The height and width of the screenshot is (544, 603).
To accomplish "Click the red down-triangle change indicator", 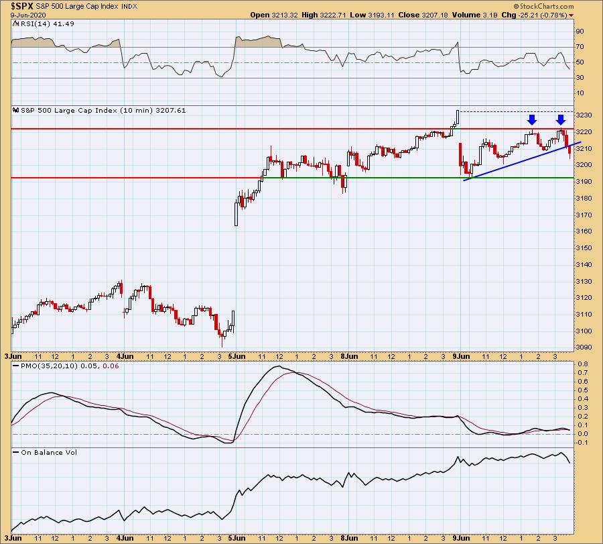I will [x=571, y=15].
